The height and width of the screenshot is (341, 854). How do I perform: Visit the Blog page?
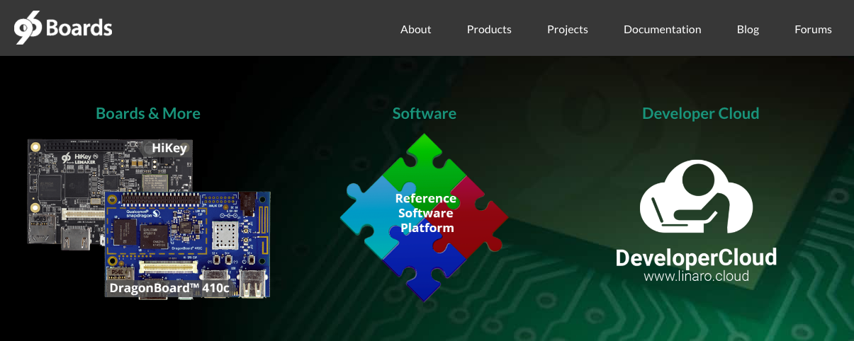pyautogui.click(x=748, y=29)
